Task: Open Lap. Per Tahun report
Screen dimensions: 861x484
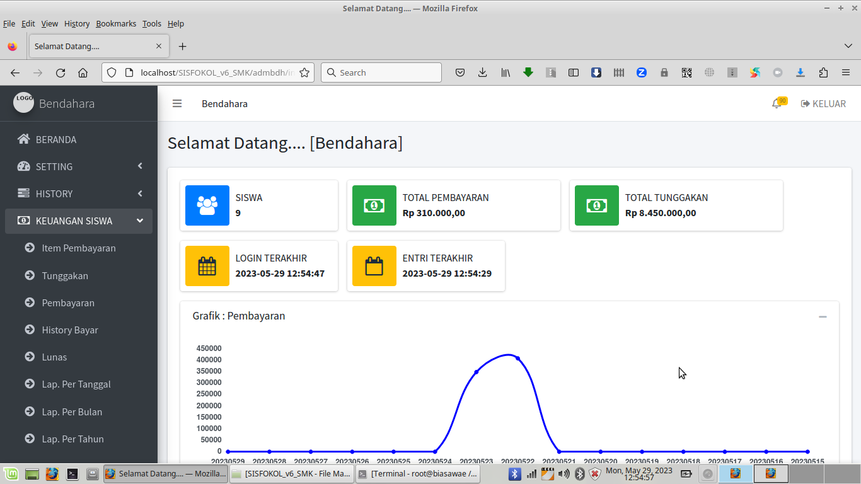Action: (x=79, y=439)
